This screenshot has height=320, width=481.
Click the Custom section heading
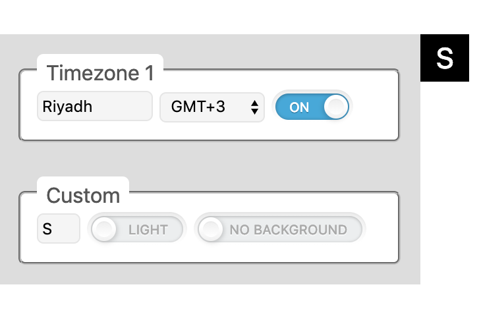[x=83, y=196]
